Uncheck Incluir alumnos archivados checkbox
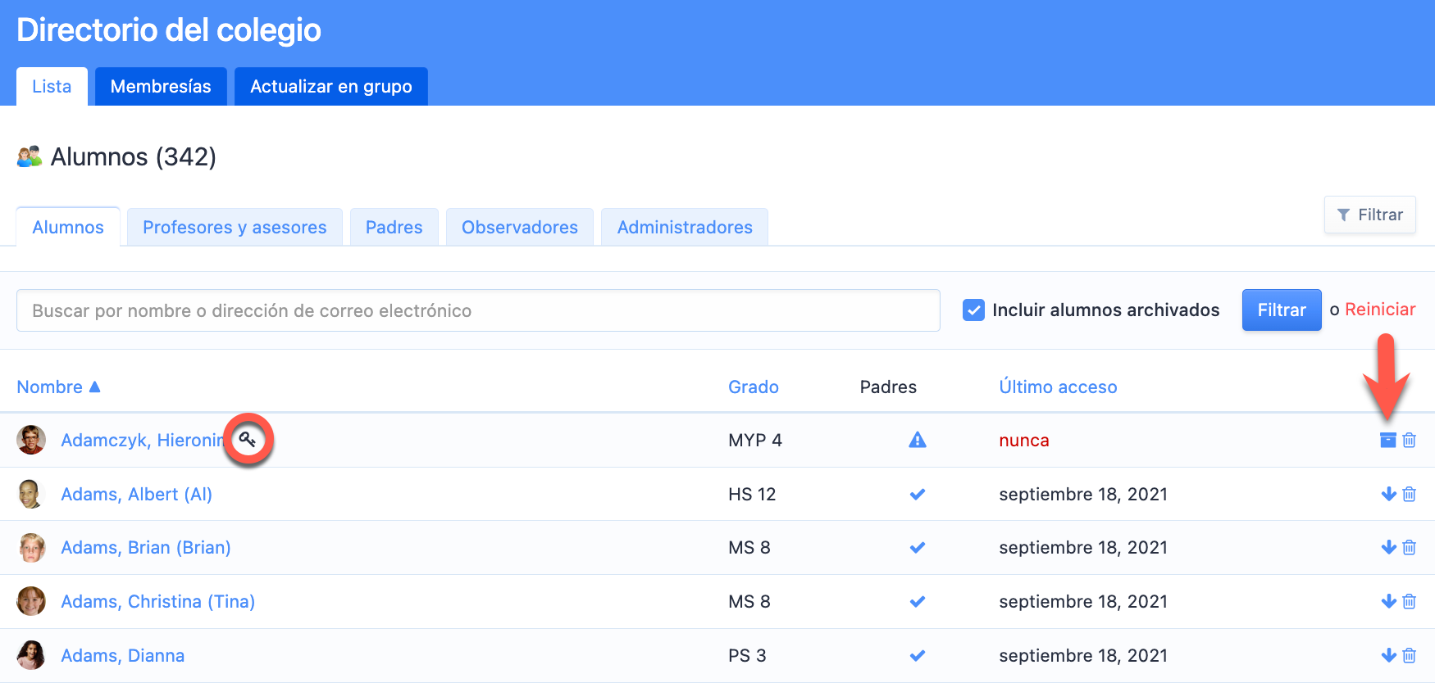Image resolution: width=1435 pixels, height=683 pixels. point(973,310)
